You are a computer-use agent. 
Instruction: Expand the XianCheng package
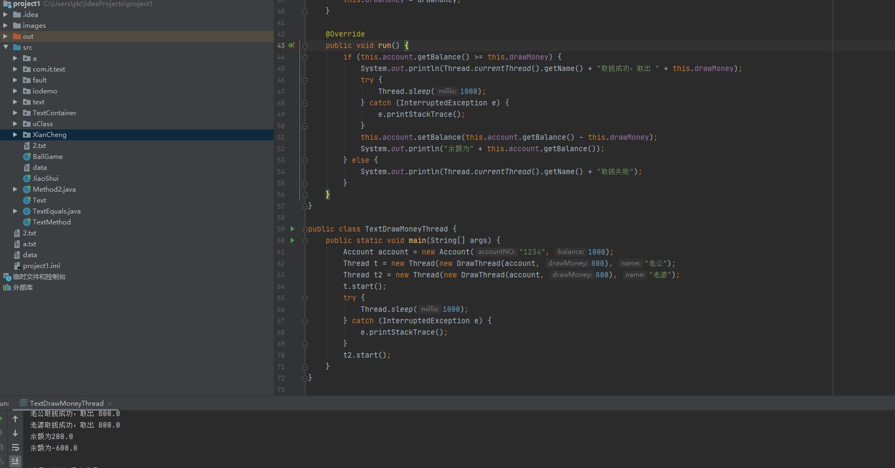[x=15, y=135]
